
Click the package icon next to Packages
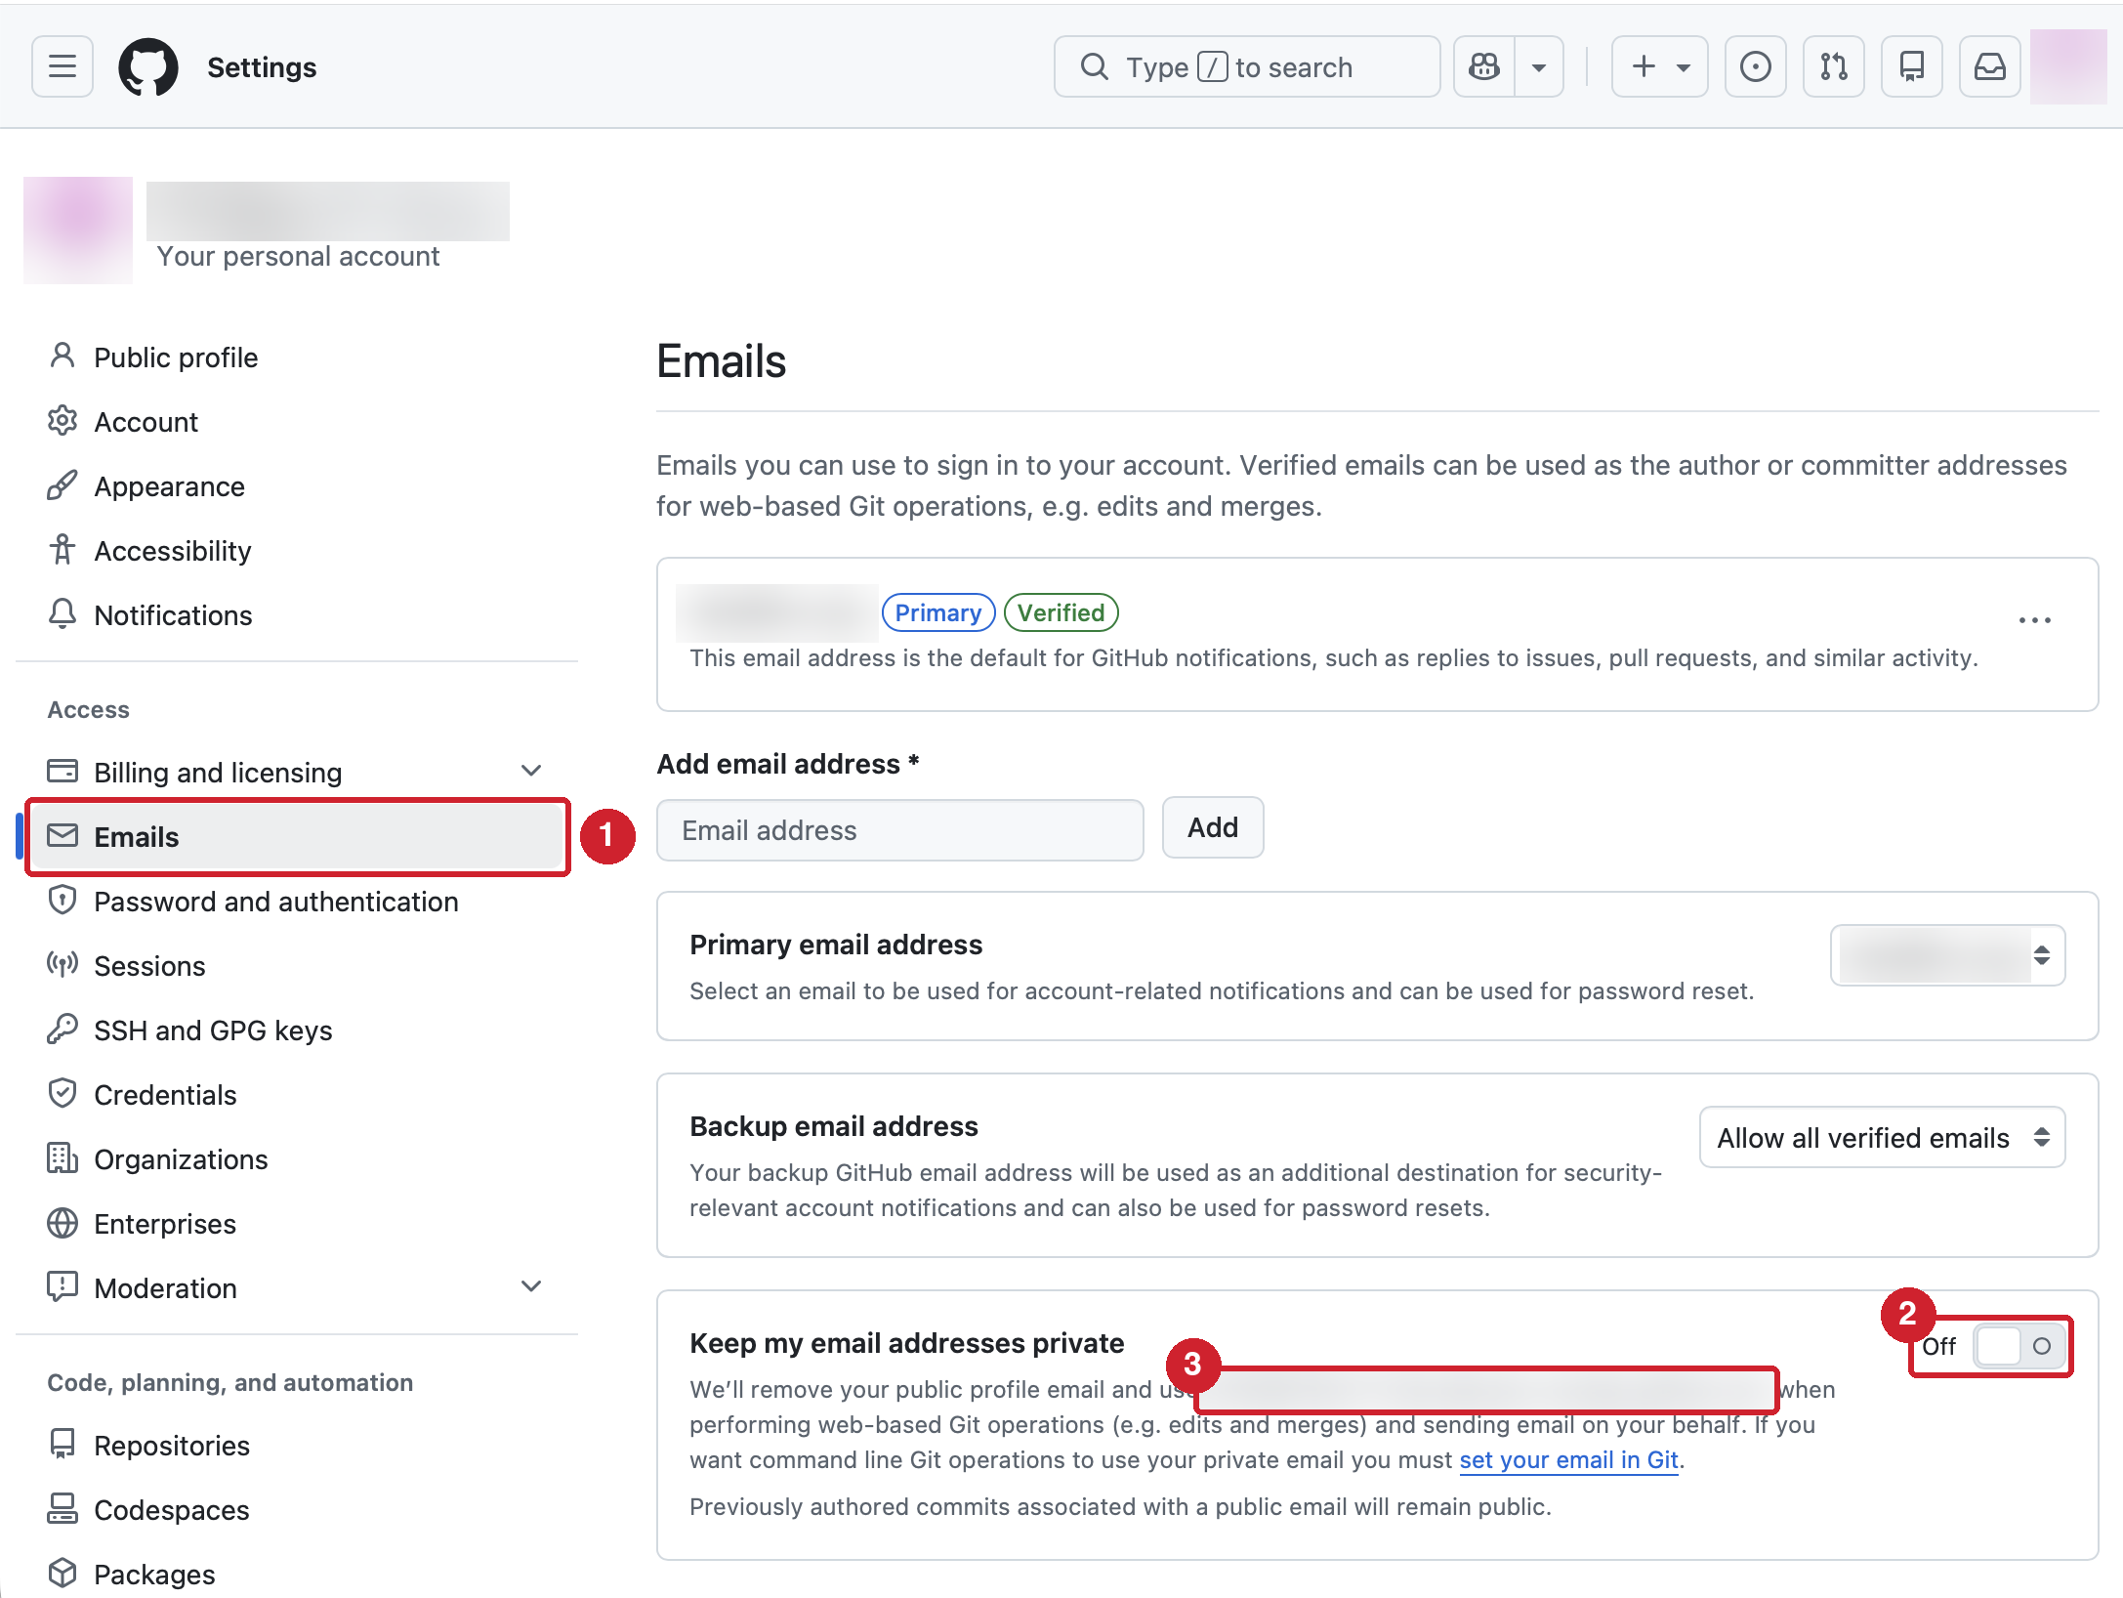pyautogui.click(x=62, y=1573)
